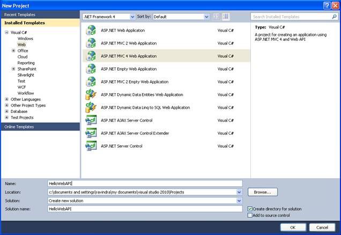The width and height of the screenshot is (341, 235).
Task: Click the Dynamic Data Linq to SQL icon
Action: coord(91,108)
